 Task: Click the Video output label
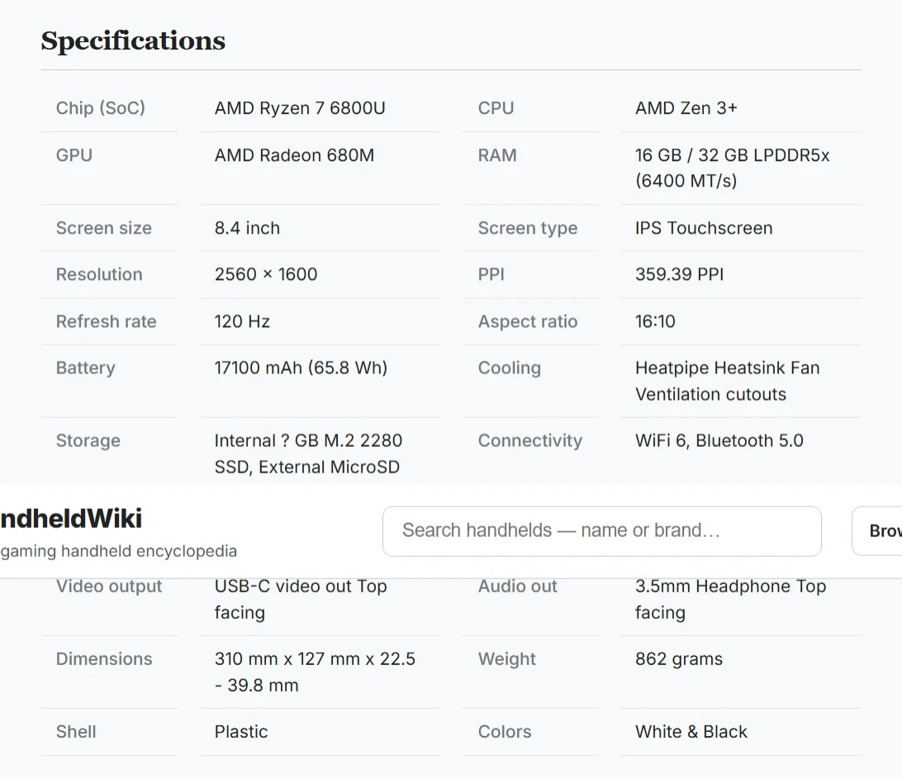[109, 587]
